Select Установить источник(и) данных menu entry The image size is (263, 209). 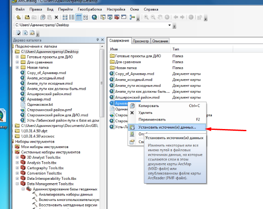tap(167, 127)
